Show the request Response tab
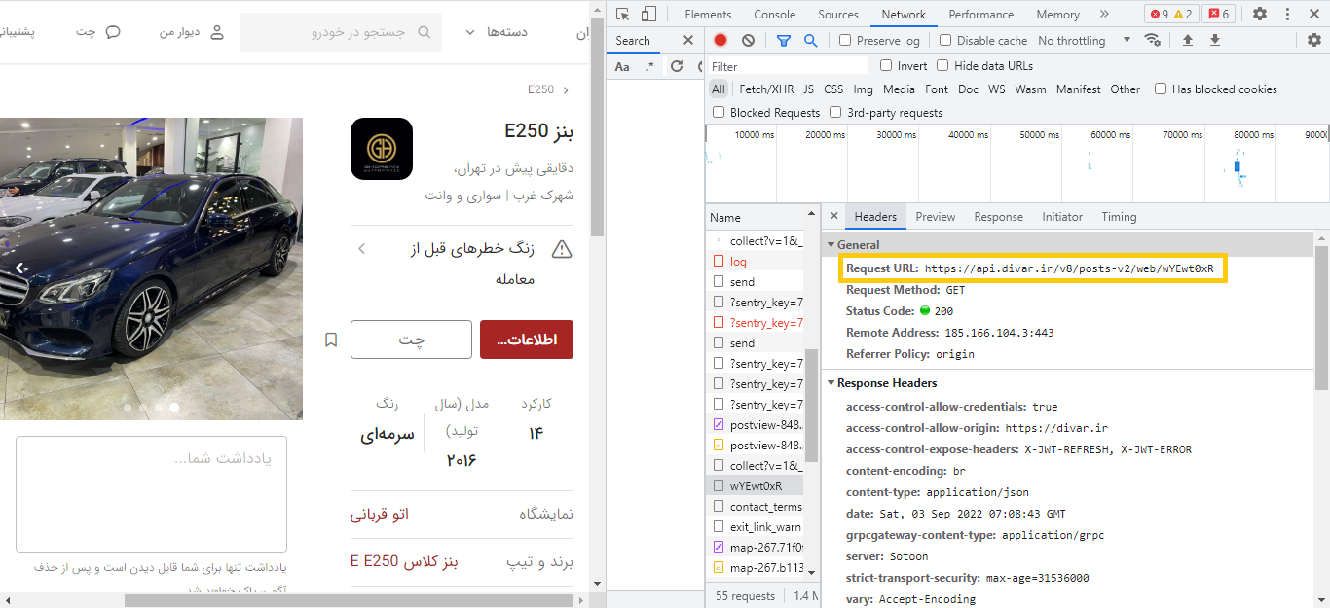This screenshot has height=608, width=1330. pyautogui.click(x=999, y=217)
